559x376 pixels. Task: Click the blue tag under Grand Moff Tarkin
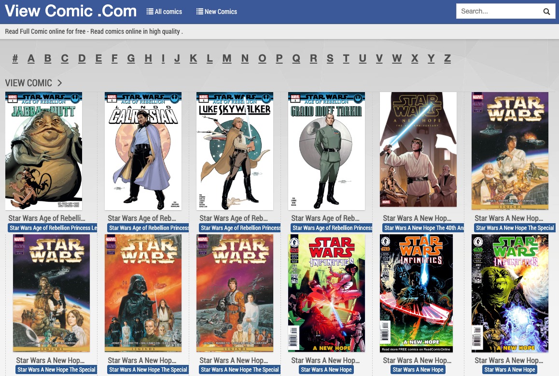[x=332, y=228]
